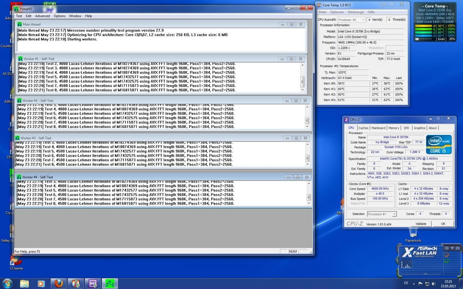Click Worker #1 Self-Test window icon
The height and width of the screenshot is (289, 463).
point(21,58)
